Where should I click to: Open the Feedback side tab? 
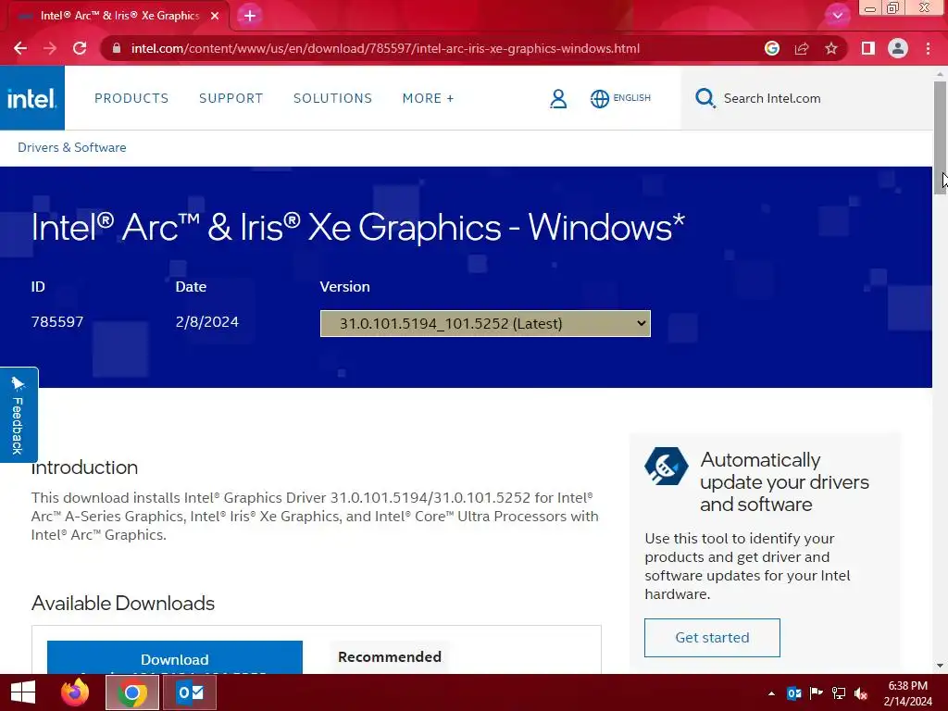point(19,415)
